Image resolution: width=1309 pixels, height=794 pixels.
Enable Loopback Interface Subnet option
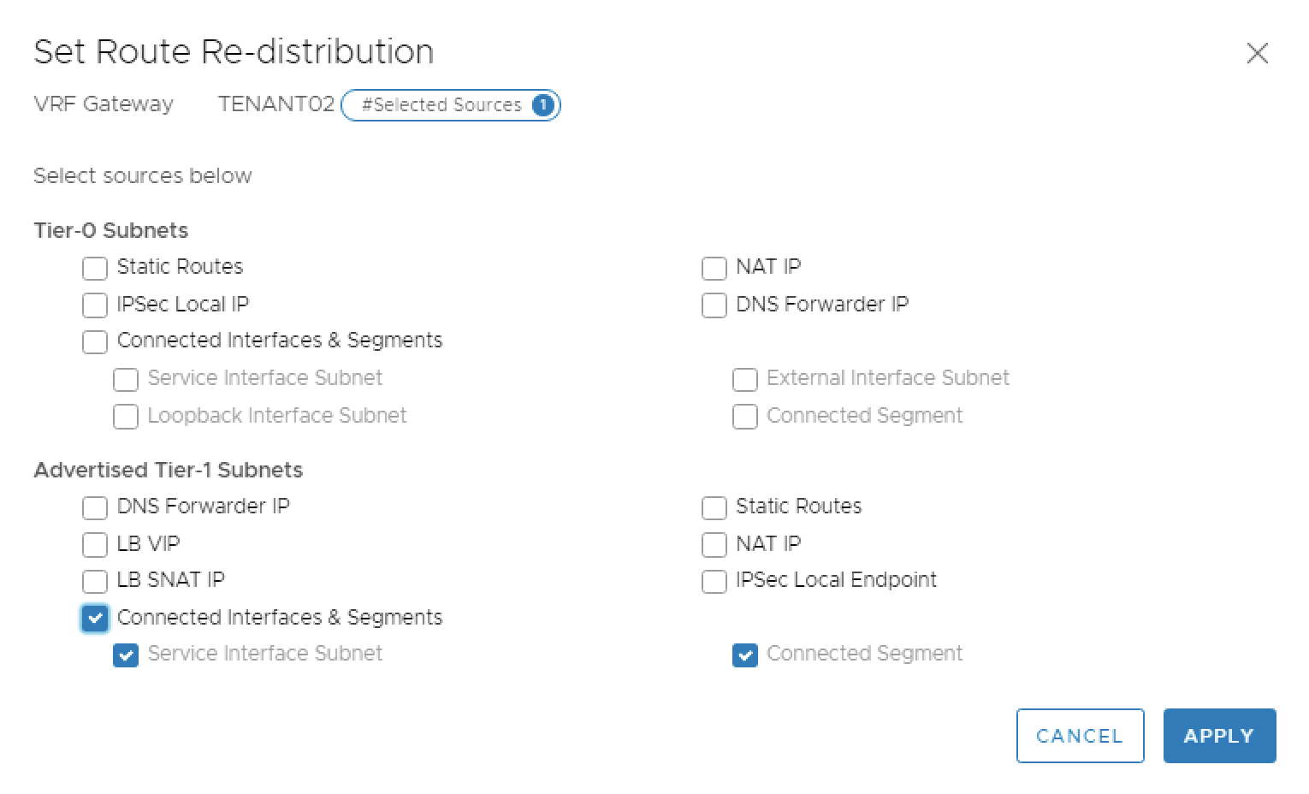[126, 417]
